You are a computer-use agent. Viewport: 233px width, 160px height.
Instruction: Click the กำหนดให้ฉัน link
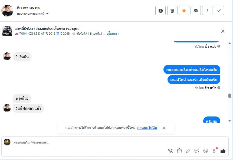coord(147,128)
